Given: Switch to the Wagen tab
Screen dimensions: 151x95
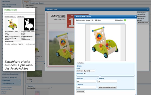Looking at the screenshot, I should [26, 2].
